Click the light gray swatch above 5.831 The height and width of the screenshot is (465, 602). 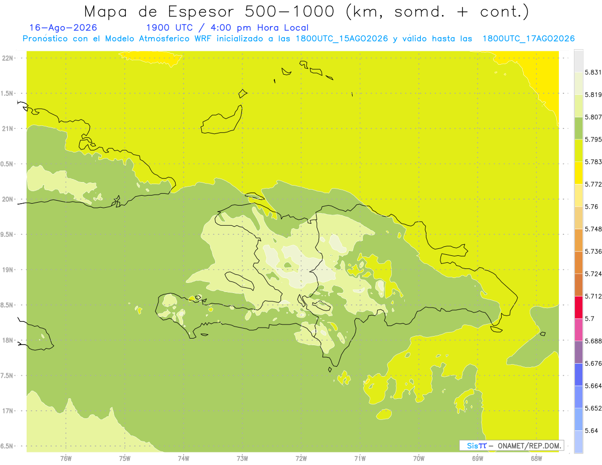click(578, 61)
